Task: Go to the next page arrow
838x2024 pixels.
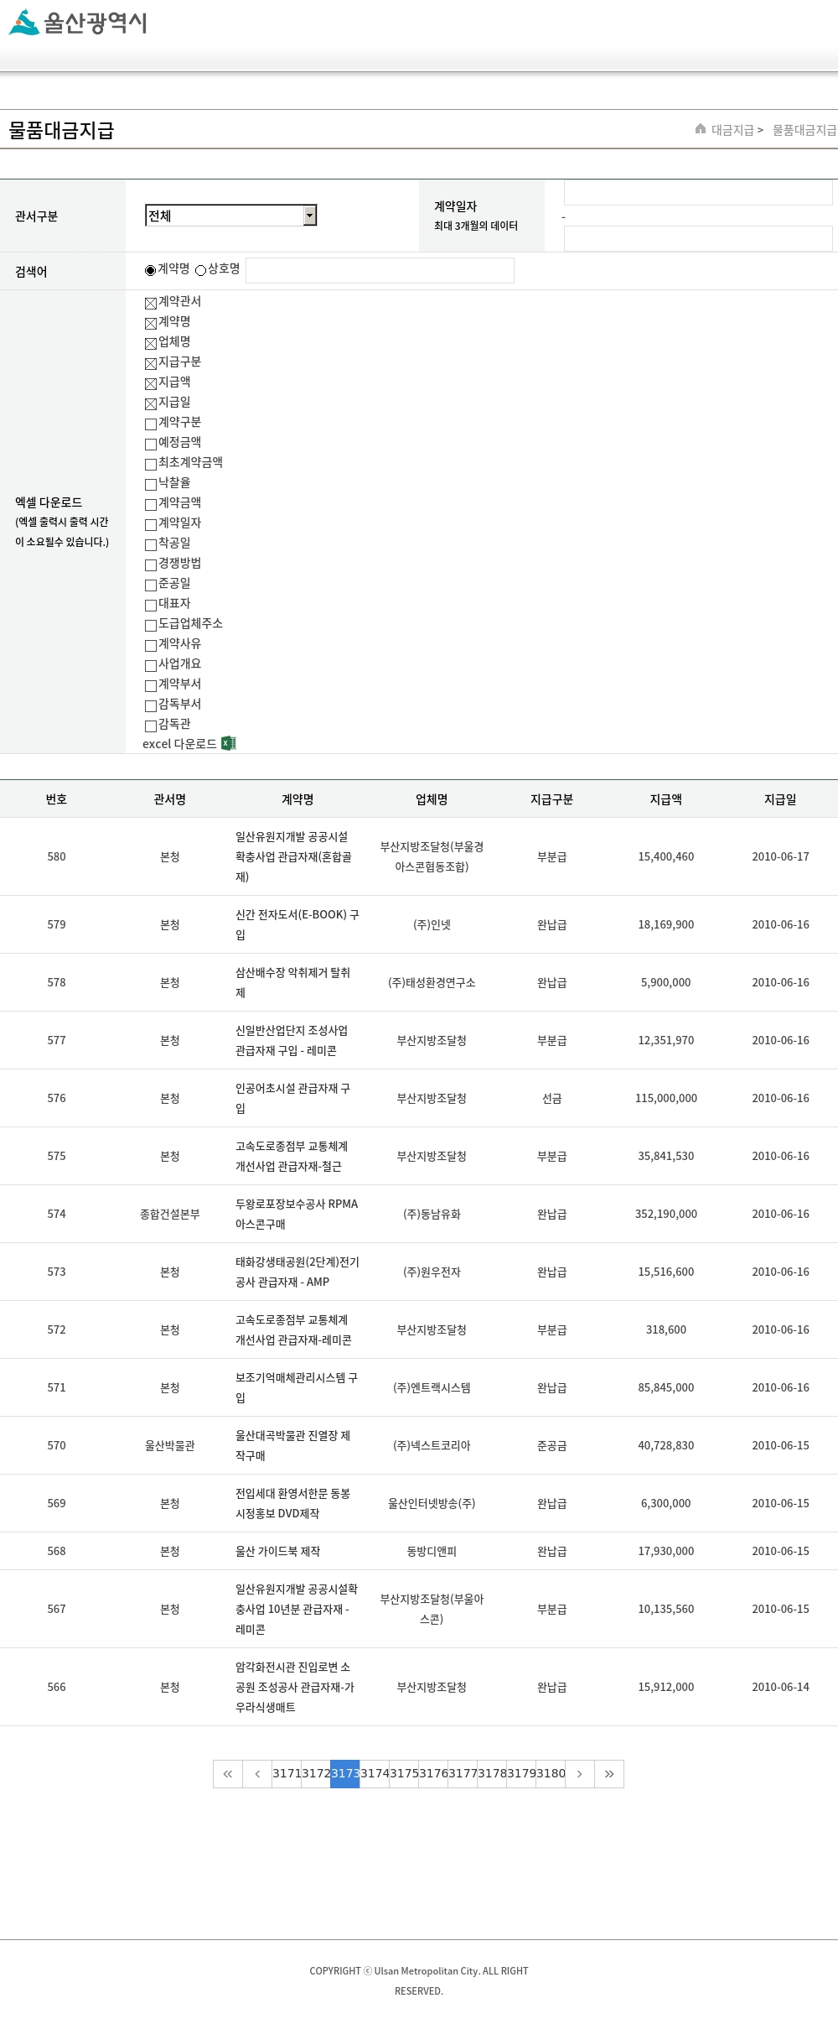Action: pos(579,1773)
